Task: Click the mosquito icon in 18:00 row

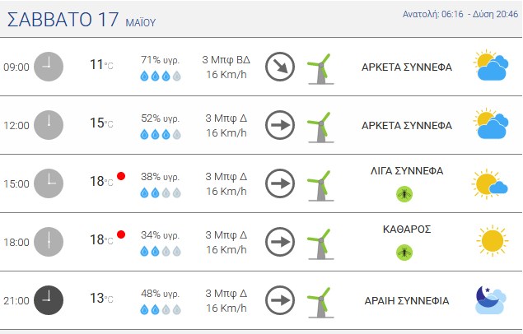Action: coord(404,252)
